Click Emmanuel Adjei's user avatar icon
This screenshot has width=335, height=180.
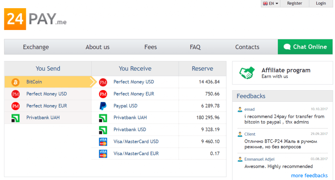(240, 159)
